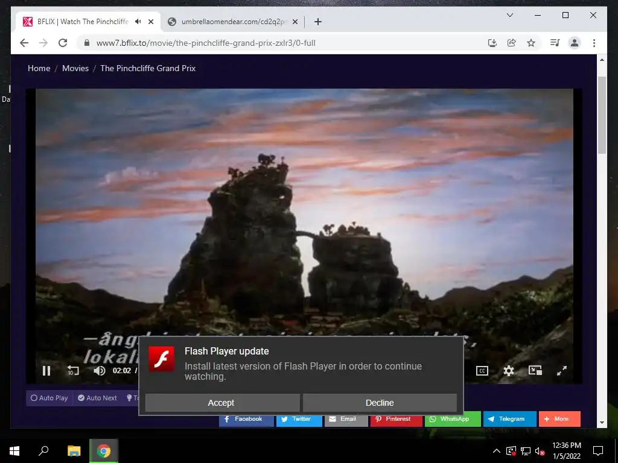View site information lock icon

click(87, 43)
